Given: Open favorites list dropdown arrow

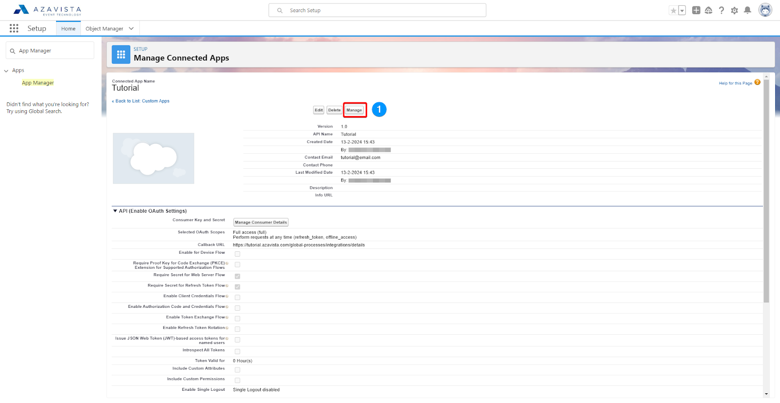Looking at the screenshot, I should (682, 10).
